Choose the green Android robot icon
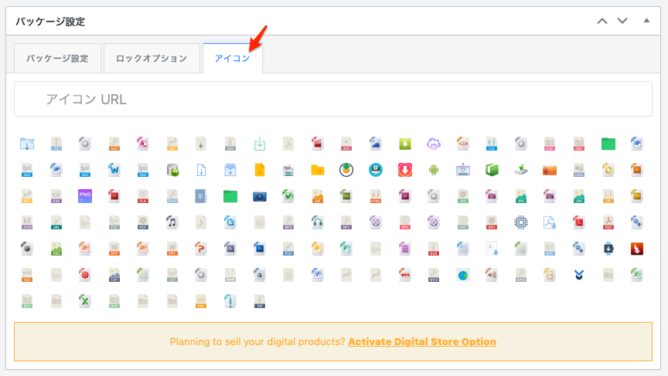 433,169
